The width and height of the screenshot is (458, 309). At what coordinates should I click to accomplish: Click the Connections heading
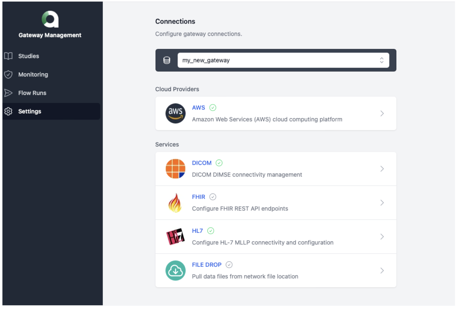click(x=175, y=21)
